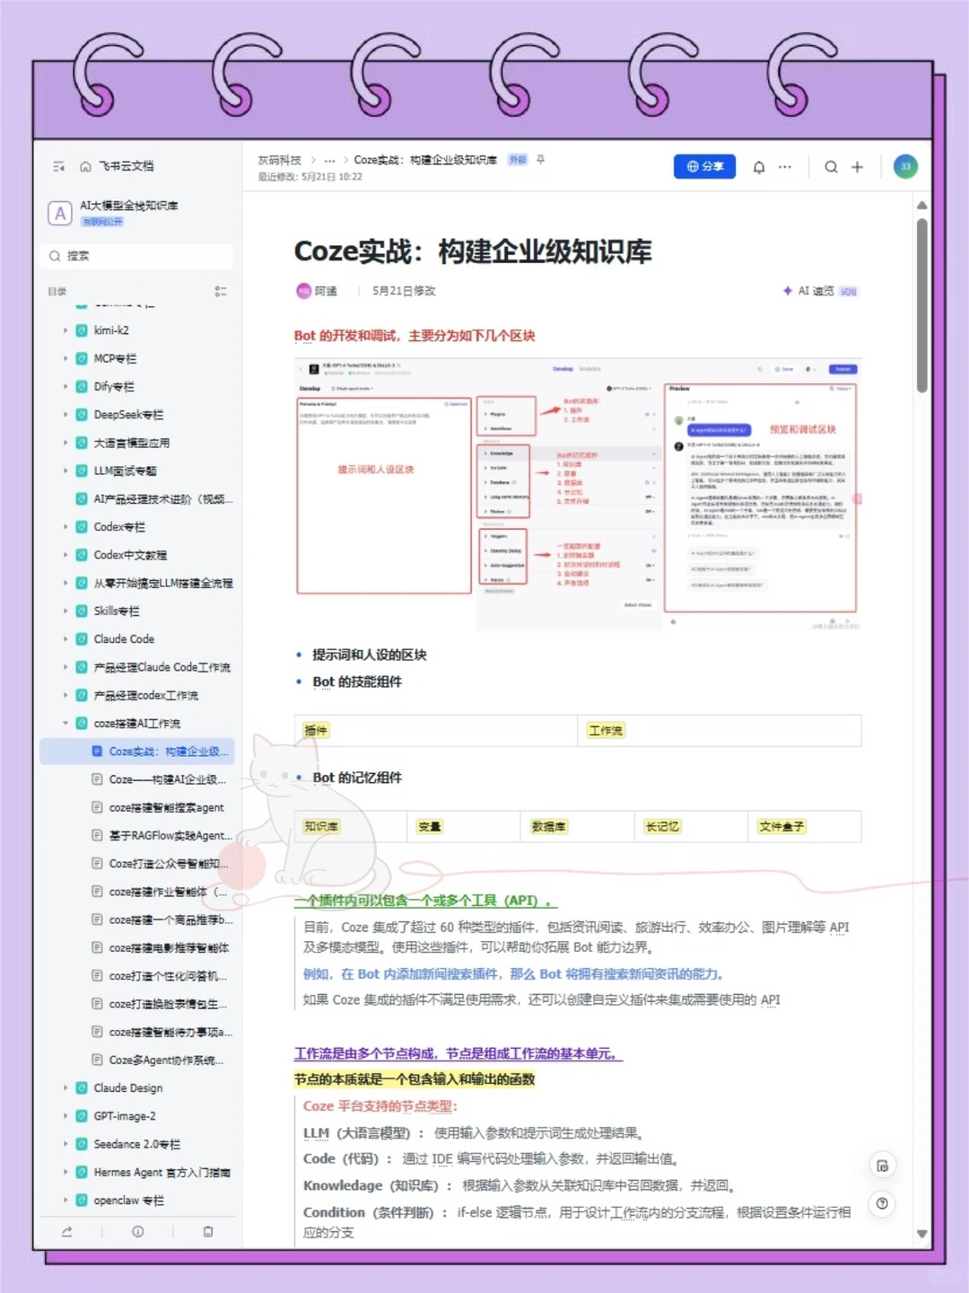
Task: Open Seedance 2.0专栏 entry
Action: coord(137,1144)
